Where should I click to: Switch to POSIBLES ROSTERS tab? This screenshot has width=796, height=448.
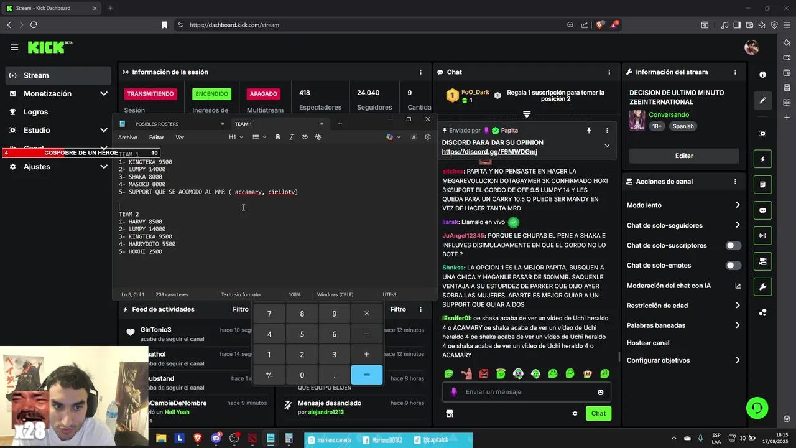coord(171,124)
